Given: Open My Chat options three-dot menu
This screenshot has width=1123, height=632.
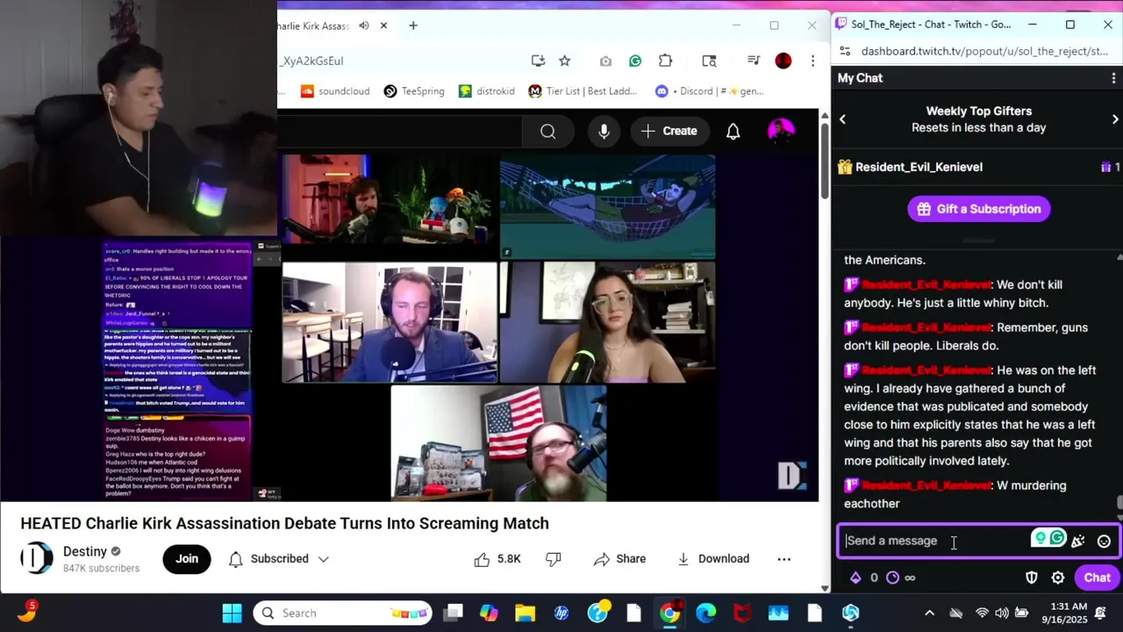Looking at the screenshot, I should pyautogui.click(x=1113, y=78).
